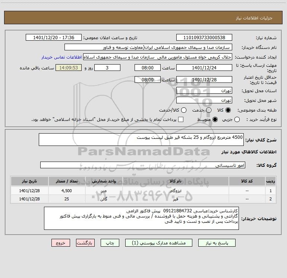The image size is (287, 278).
Task: Click the بازگشت back button
Action: [85, 243]
